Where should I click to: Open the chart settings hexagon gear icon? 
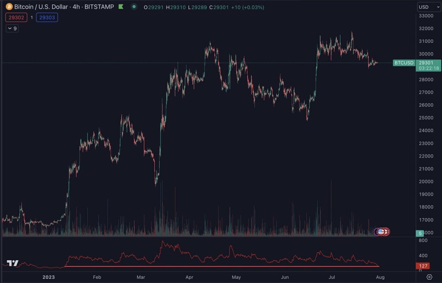pos(429,277)
